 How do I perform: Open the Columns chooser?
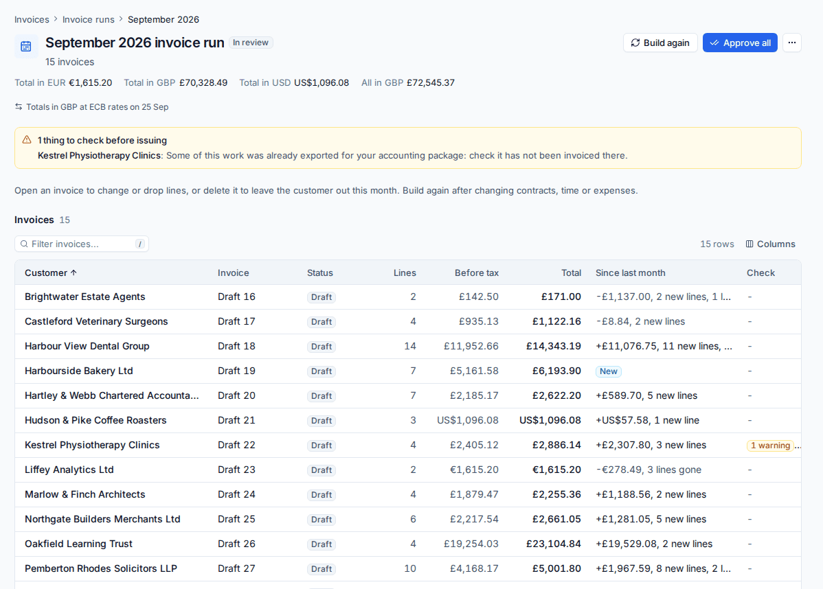click(x=770, y=244)
